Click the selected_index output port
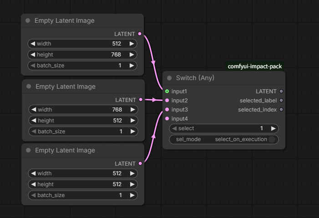Viewport: 319px width, 218px height. [x=281, y=110]
